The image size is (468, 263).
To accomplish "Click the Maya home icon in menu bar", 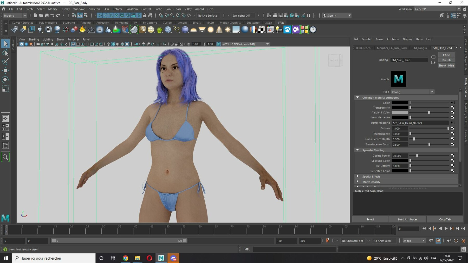I will pyautogui.click(x=4, y=9).
